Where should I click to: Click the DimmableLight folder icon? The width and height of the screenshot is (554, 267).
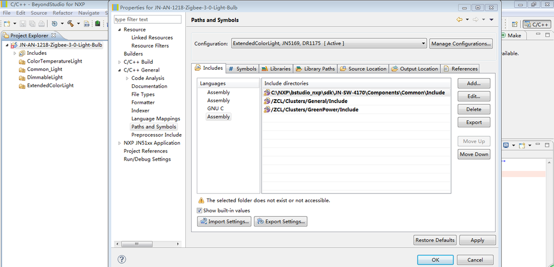(22, 78)
